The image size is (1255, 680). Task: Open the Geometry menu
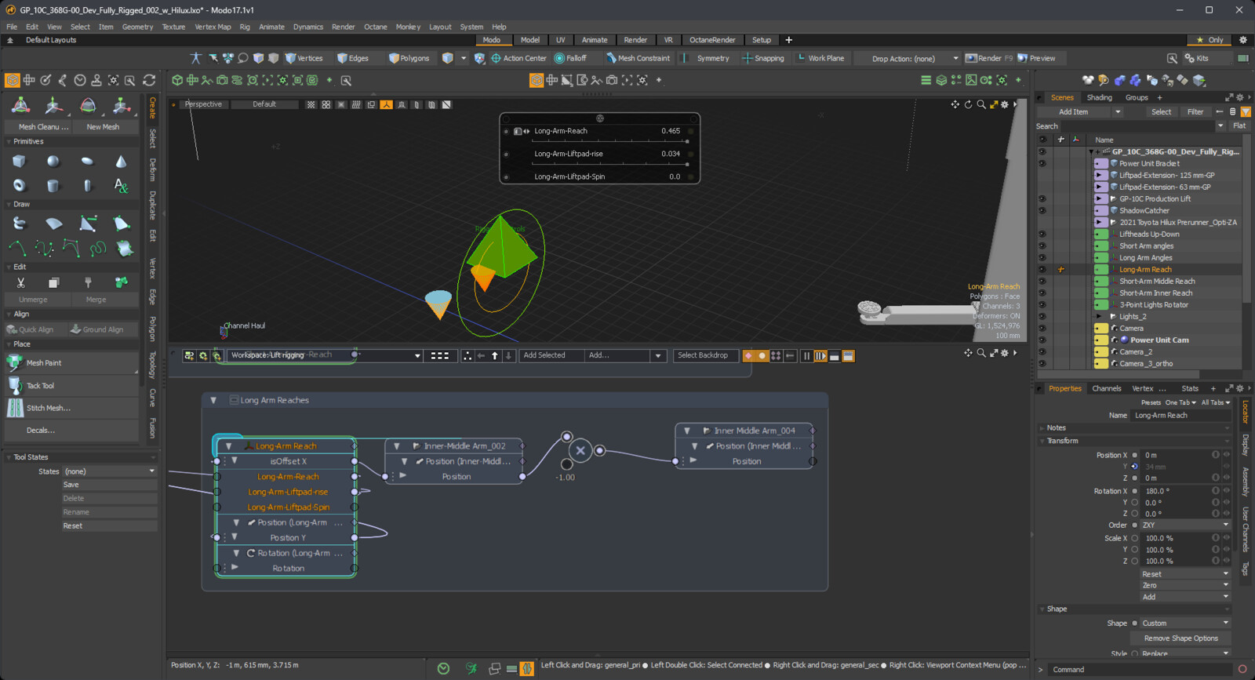click(137, 27)
